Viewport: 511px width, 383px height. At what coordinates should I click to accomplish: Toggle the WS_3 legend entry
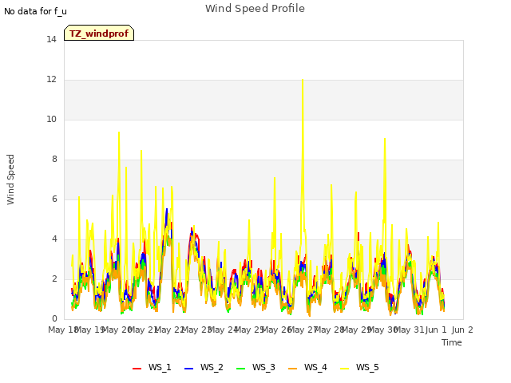tap(255, 367)
